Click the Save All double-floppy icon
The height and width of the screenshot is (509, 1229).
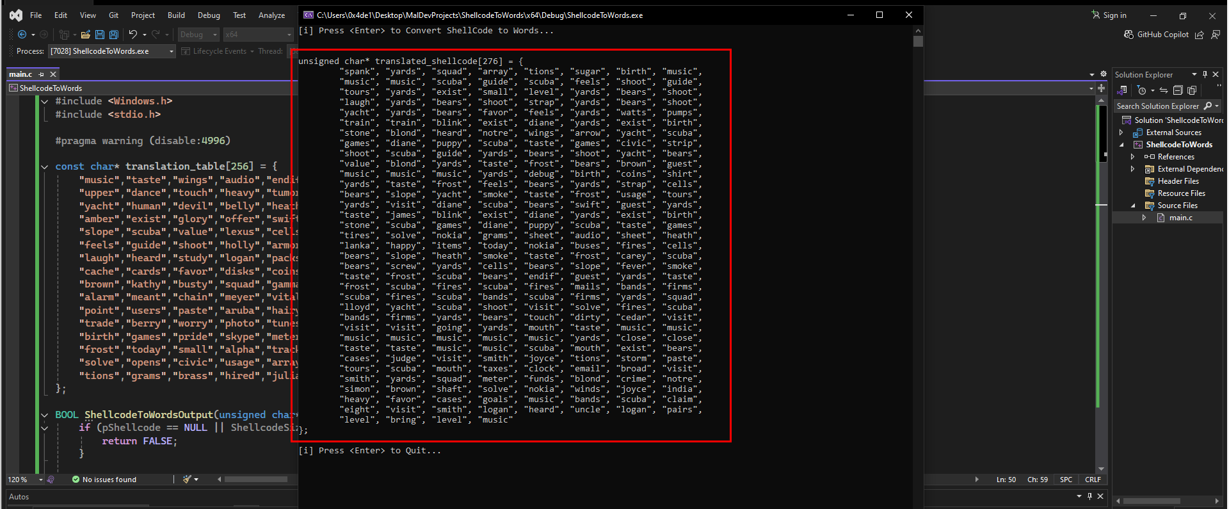(114, 35)
